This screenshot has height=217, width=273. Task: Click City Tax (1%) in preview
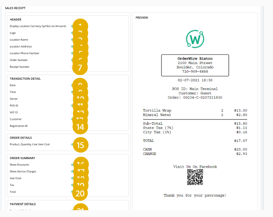157,132
